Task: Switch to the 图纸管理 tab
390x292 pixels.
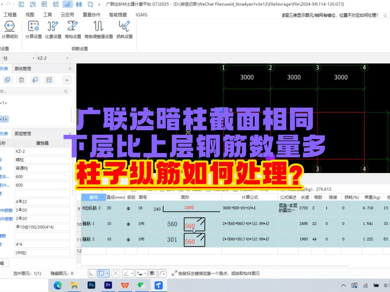Action: tap(22, 69)
